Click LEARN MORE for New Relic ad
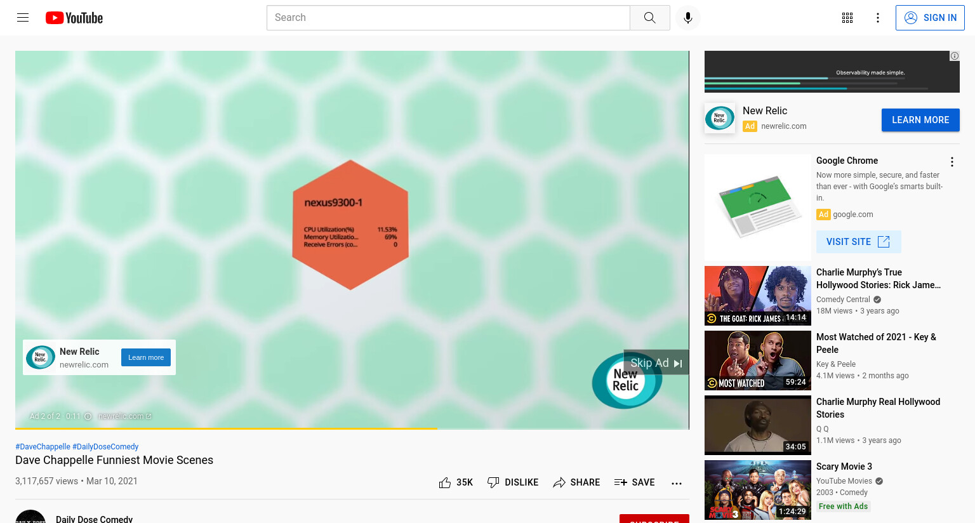This screenshot has width=975, height=523. tap(920, 120)
